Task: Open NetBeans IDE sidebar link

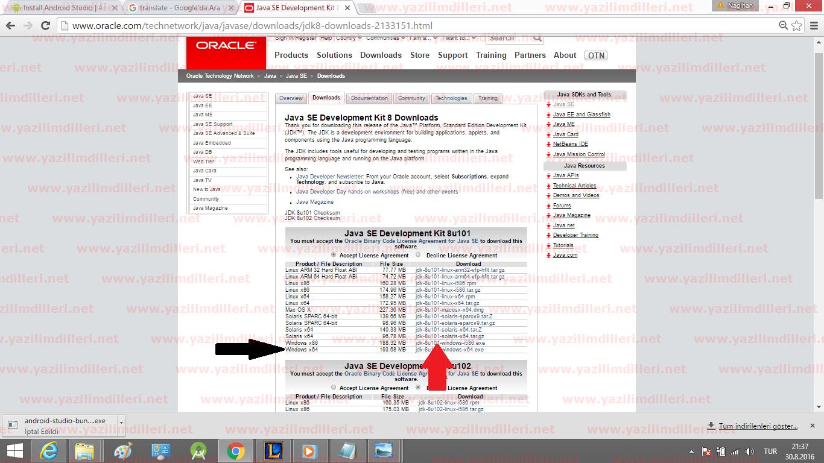Action: 571,144
